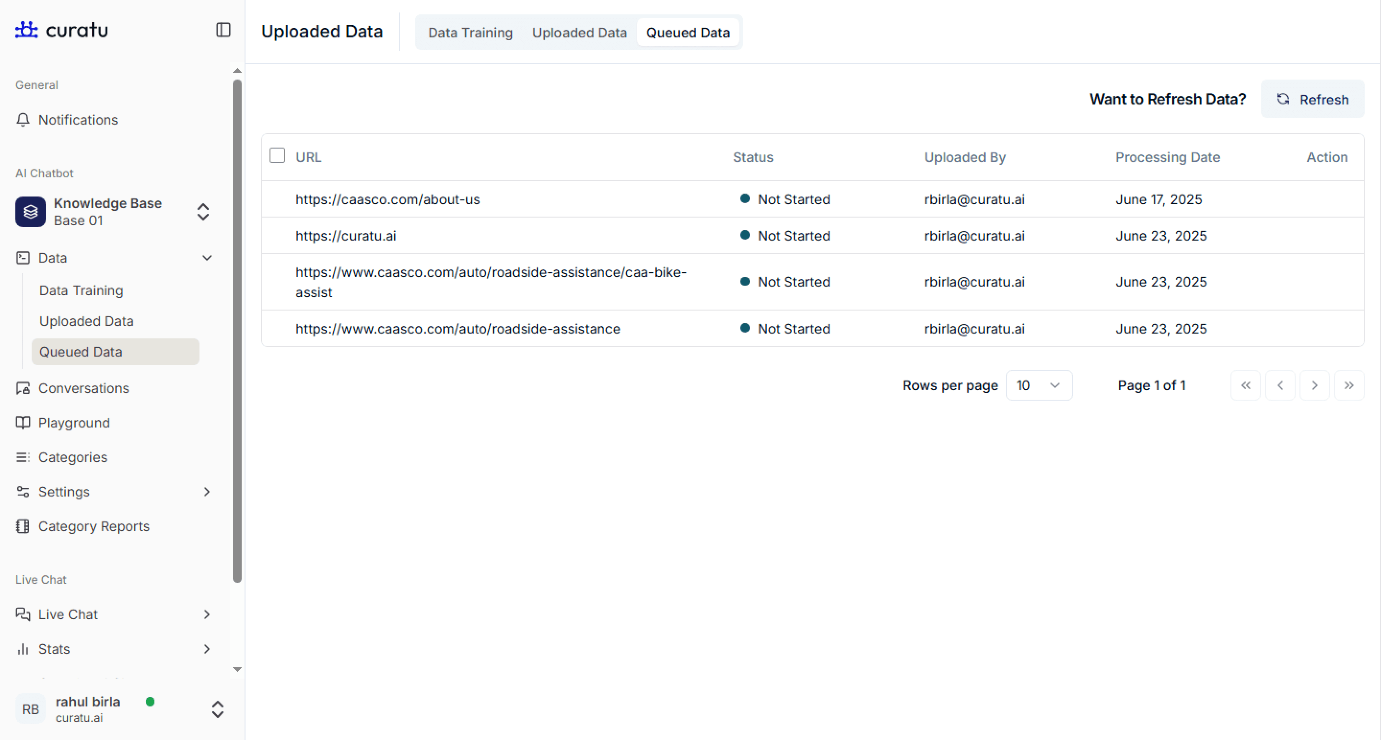The height and width of the screenshot is (740, 1381).
Task: Open Categories page
Action: coord(72,457)
